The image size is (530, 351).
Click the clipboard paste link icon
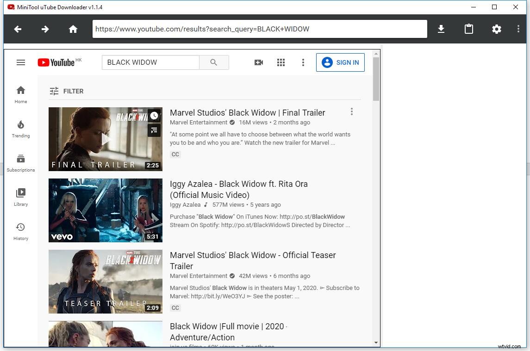tap(468, 29)
